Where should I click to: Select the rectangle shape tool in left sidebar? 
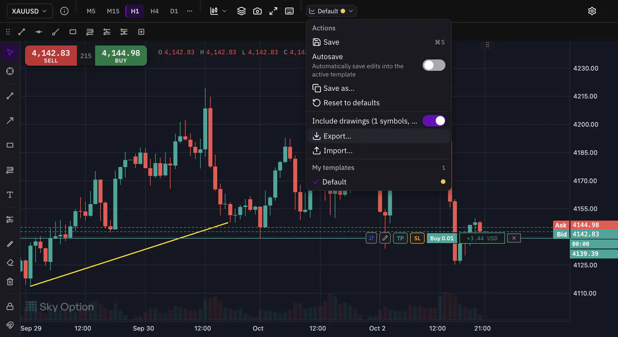click(x=10, y=145)
